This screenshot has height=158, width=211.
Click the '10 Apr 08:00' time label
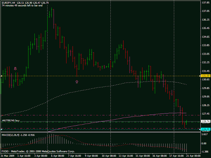point(109,156)
